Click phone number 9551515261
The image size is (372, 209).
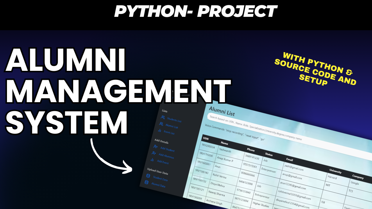tap(250, 165)
